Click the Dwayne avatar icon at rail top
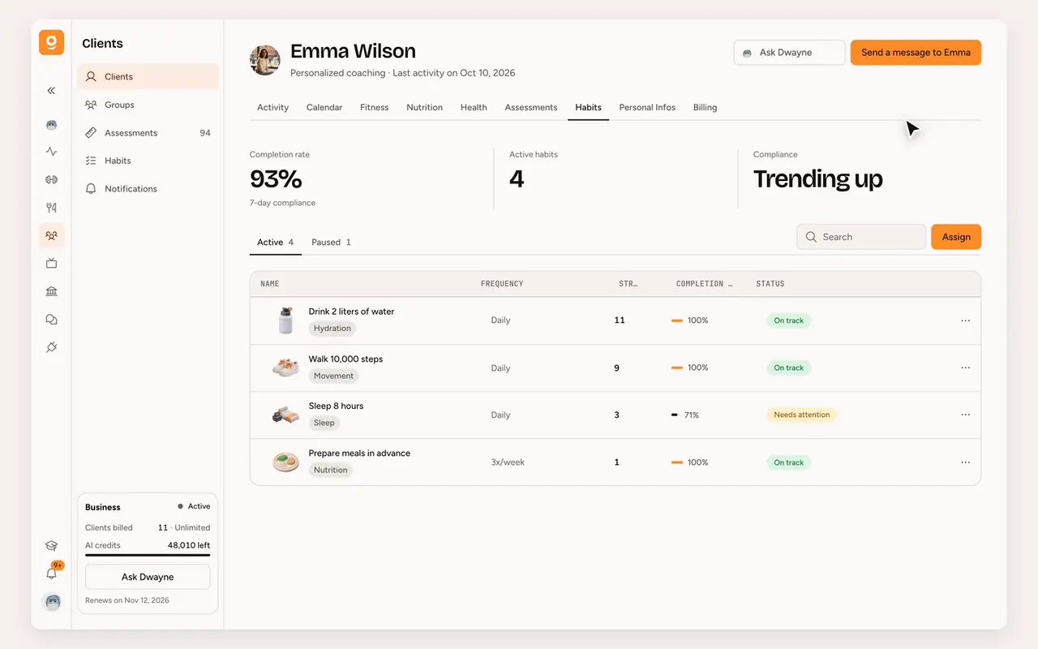The height and width of the screenshot is (649, 1038). (x=51, y=125)
